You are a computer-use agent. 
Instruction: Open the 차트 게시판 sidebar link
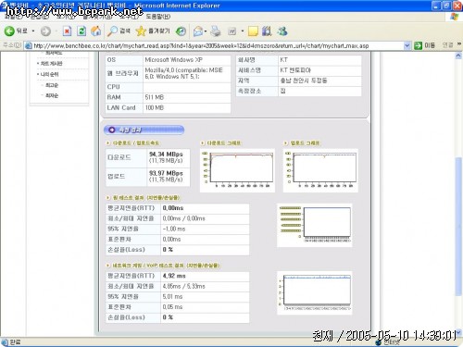pyautogui.click(x=51, y=64)
